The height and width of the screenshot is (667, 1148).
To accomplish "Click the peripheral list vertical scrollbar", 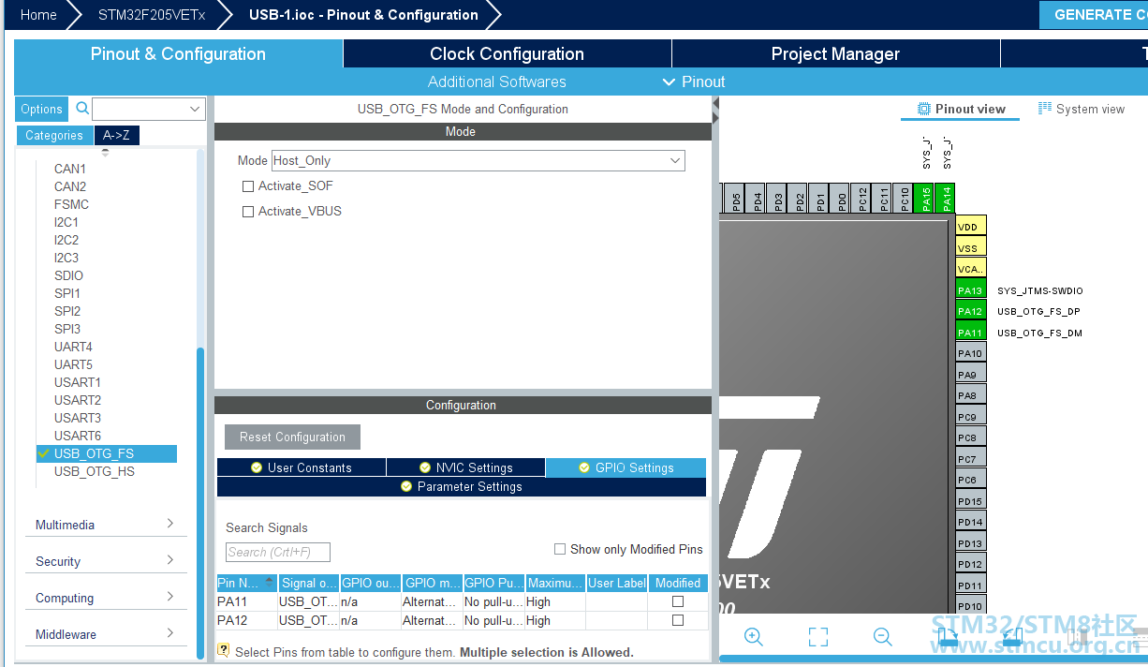I will click(x=200, y=502).
